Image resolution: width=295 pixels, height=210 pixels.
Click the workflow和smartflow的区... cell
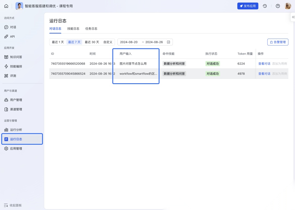[138, 74]
